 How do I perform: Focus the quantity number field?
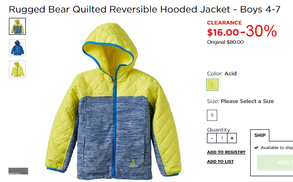coord(222,138)
